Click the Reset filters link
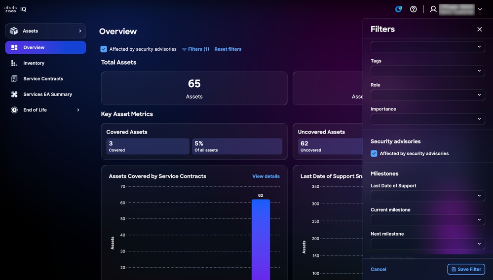Image resolution: width=493 pixels, height=280 pixels. (x=228, y=49)
